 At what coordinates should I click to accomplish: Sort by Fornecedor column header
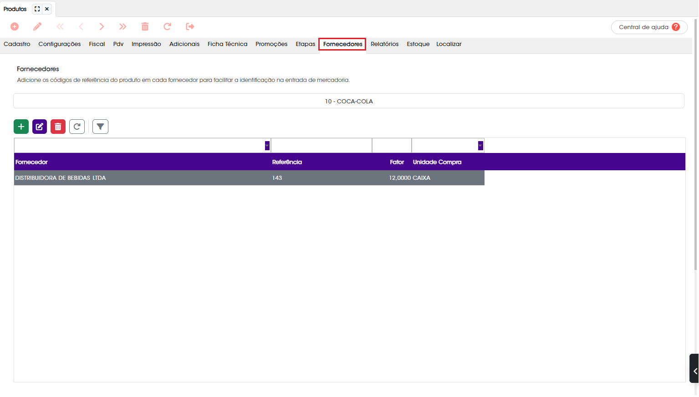tap(31, 162)
